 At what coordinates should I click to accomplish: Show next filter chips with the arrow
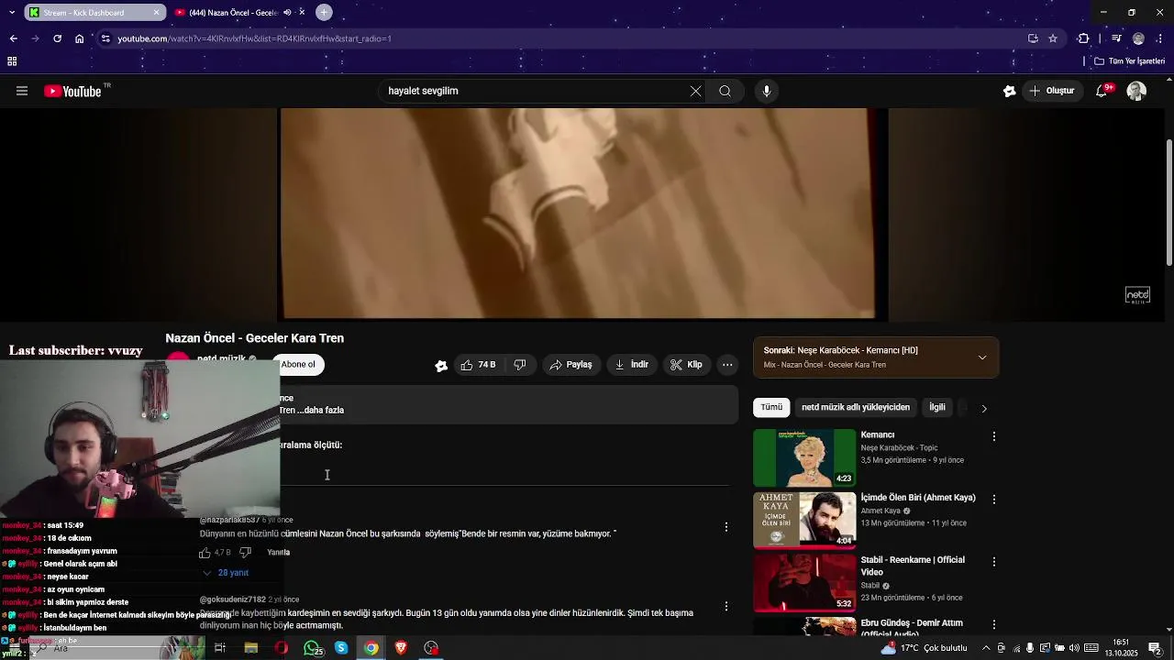(984, 408)
